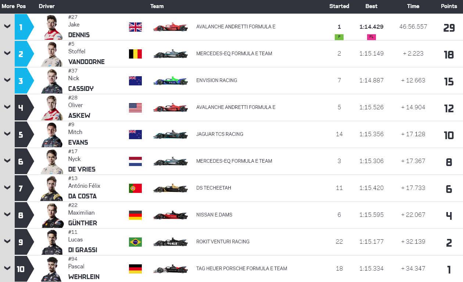
Task: Expand the Mitch Evans row chevron
Action: coord(7,134)
